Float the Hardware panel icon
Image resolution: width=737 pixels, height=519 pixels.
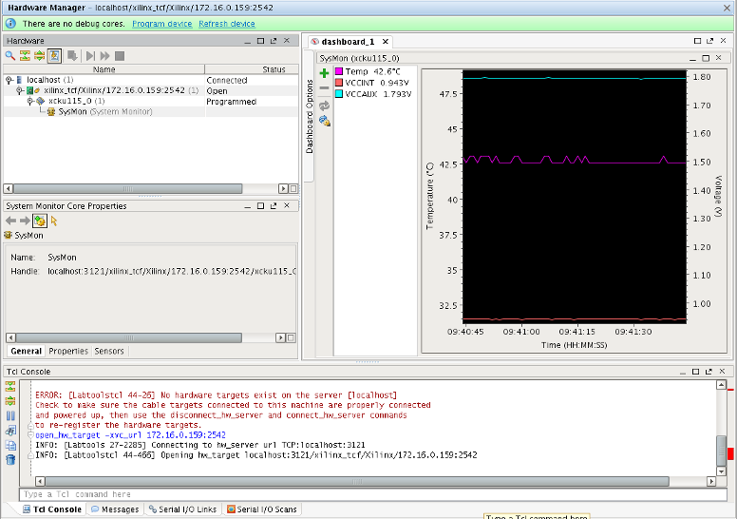[274, 41]
